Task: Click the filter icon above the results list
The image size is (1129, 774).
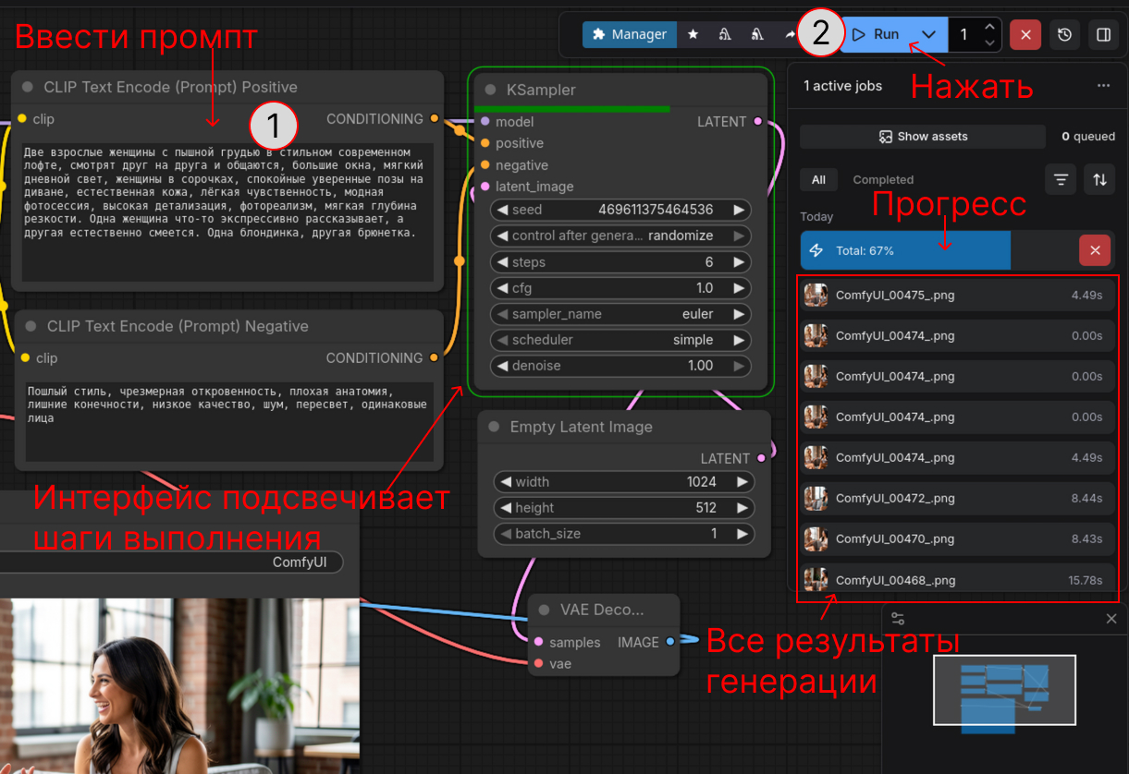Action: 1061,179
